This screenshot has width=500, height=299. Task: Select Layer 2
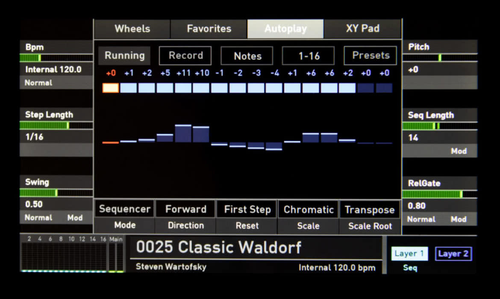[453, 254]
